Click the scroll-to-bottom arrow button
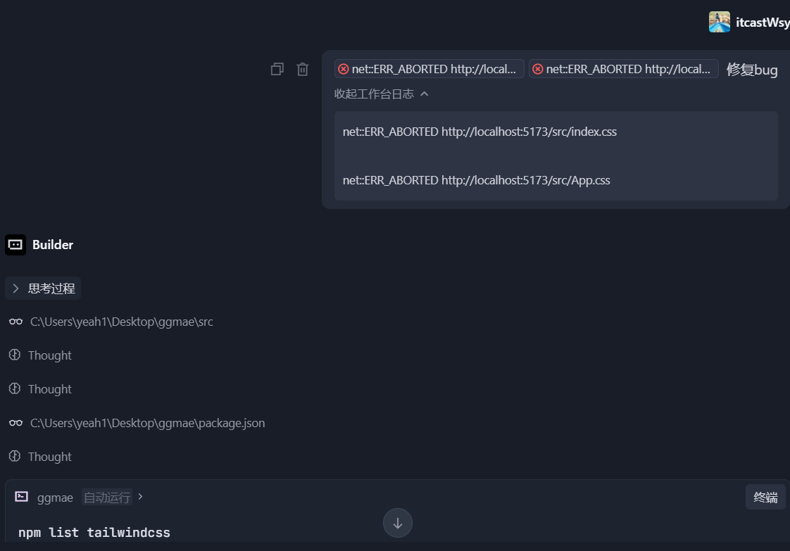790x551 pixels. tap(398, 523)
